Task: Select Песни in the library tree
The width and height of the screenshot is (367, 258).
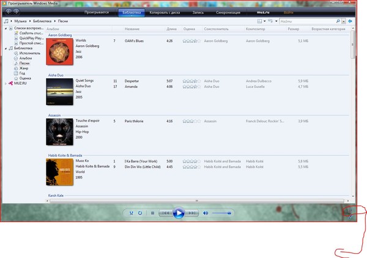Action: [x=24, y=63]
